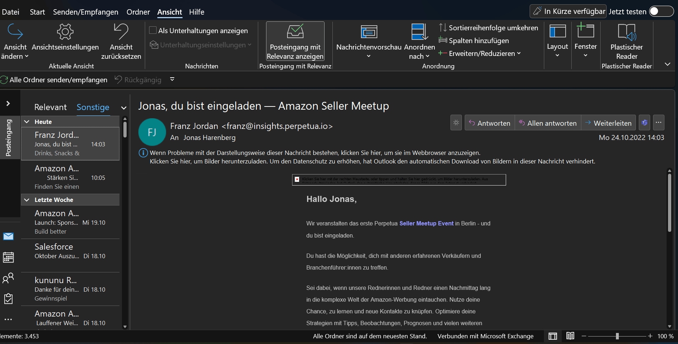This screenshot has height=344, width=678.
Task: Toggle the Jetzt testen switch
Action: 661,11
